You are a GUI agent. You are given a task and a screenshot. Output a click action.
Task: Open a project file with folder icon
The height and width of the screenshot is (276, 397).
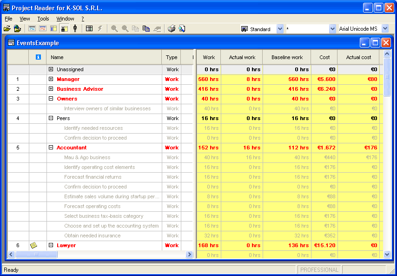pos(7,29)
